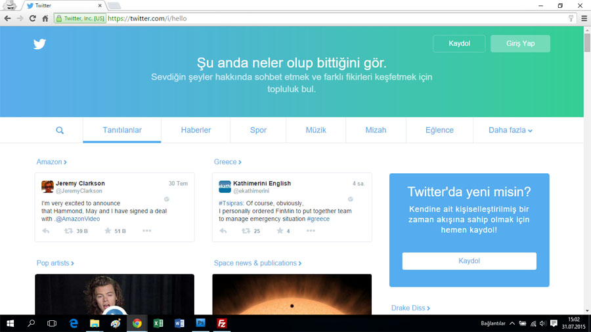This screenshot has width=591, height=332.
Task: Switch to the Haberler tab
Action: click(x=196, y=130)
